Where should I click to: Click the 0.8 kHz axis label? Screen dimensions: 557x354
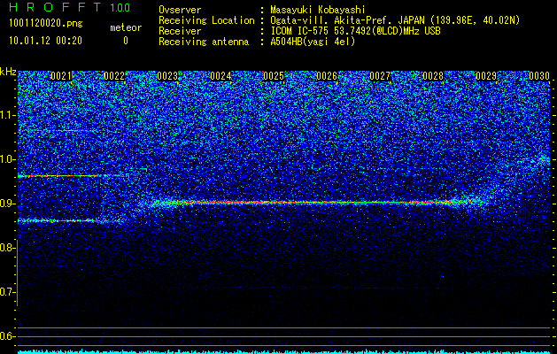pos(7,248)
